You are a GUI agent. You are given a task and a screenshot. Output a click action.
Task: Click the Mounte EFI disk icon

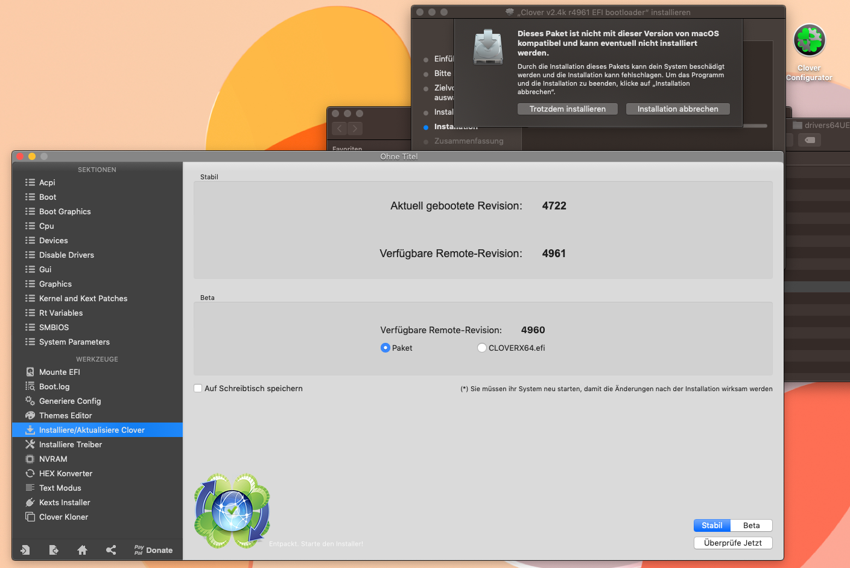[x=30, y=372]
